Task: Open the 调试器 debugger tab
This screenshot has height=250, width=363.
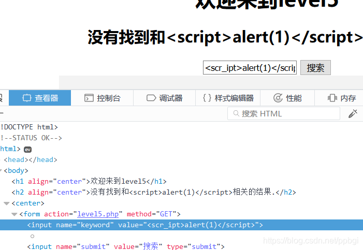Action: coord(164,98)
